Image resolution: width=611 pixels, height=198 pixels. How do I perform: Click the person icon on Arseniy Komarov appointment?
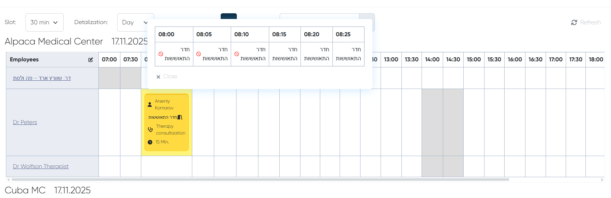pos(150,105)
